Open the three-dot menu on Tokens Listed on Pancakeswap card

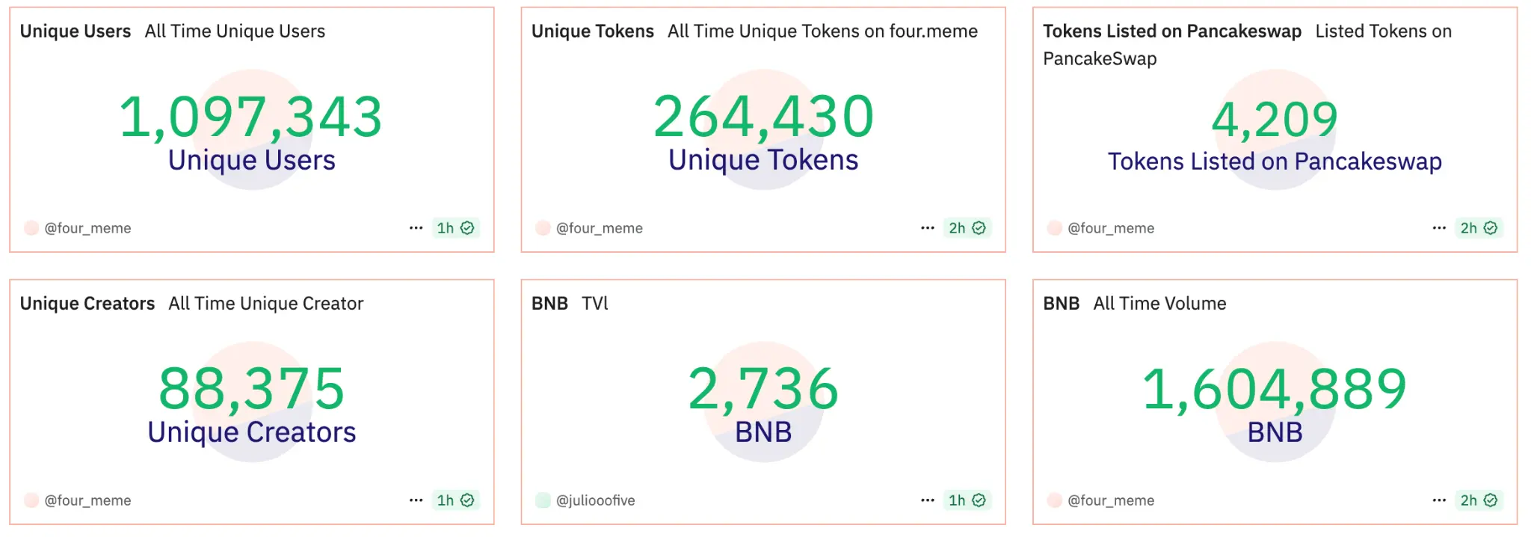1438,227
